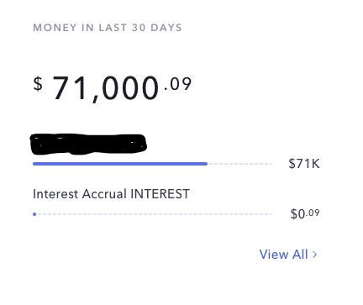Viewport: 363px width, 305px height.
Task: Open the View All link
Action: [x=288, y=255]
